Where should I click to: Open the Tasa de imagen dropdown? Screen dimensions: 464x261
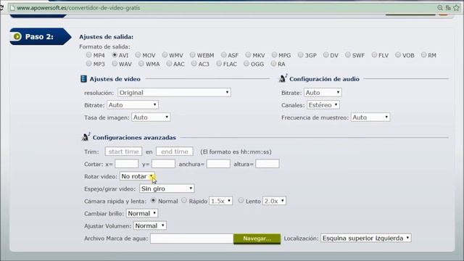pos(151,117)
